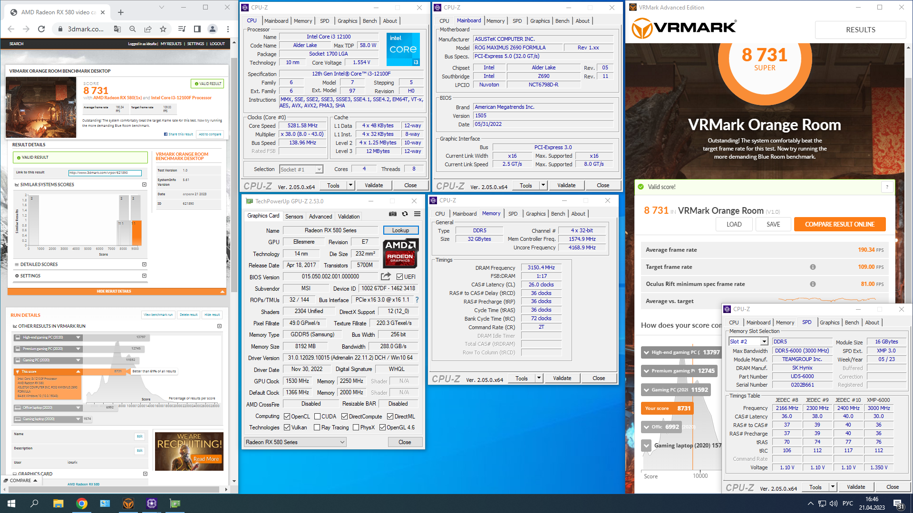Take a GPU-Z screenshot with the camera icon
Image resolution: width=913 pixels, height=513 pixels.
(x=392, y=214)
